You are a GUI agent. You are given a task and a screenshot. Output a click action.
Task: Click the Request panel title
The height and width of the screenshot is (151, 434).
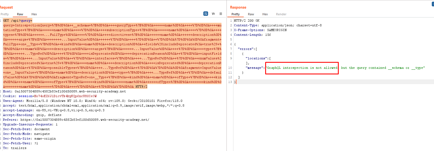point(6,7)
